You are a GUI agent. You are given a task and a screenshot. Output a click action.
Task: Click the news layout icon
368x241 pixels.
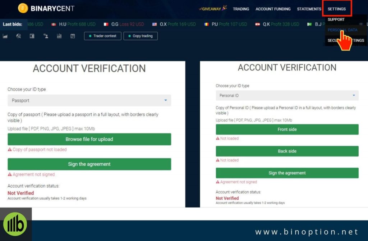pos(32,36)
